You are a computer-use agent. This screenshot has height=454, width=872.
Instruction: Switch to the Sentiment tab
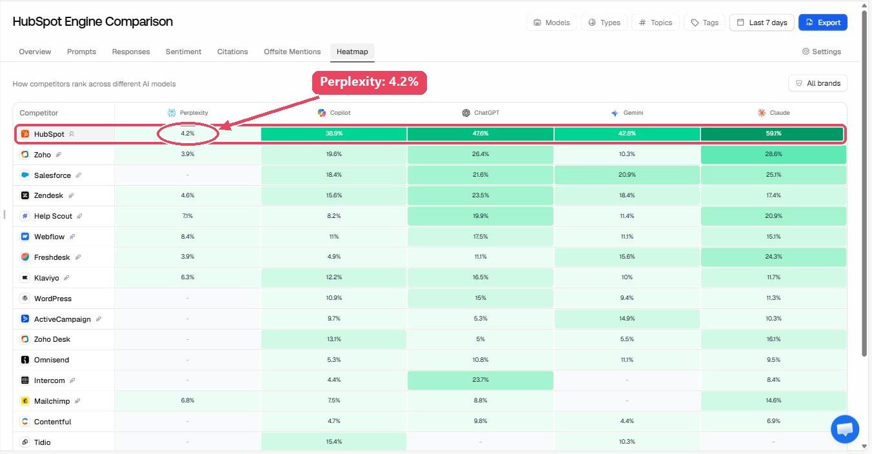[x=184, y=52]
